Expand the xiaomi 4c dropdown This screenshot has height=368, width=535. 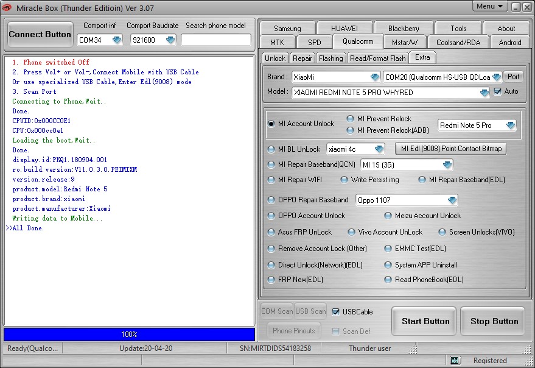pos(379,149)
